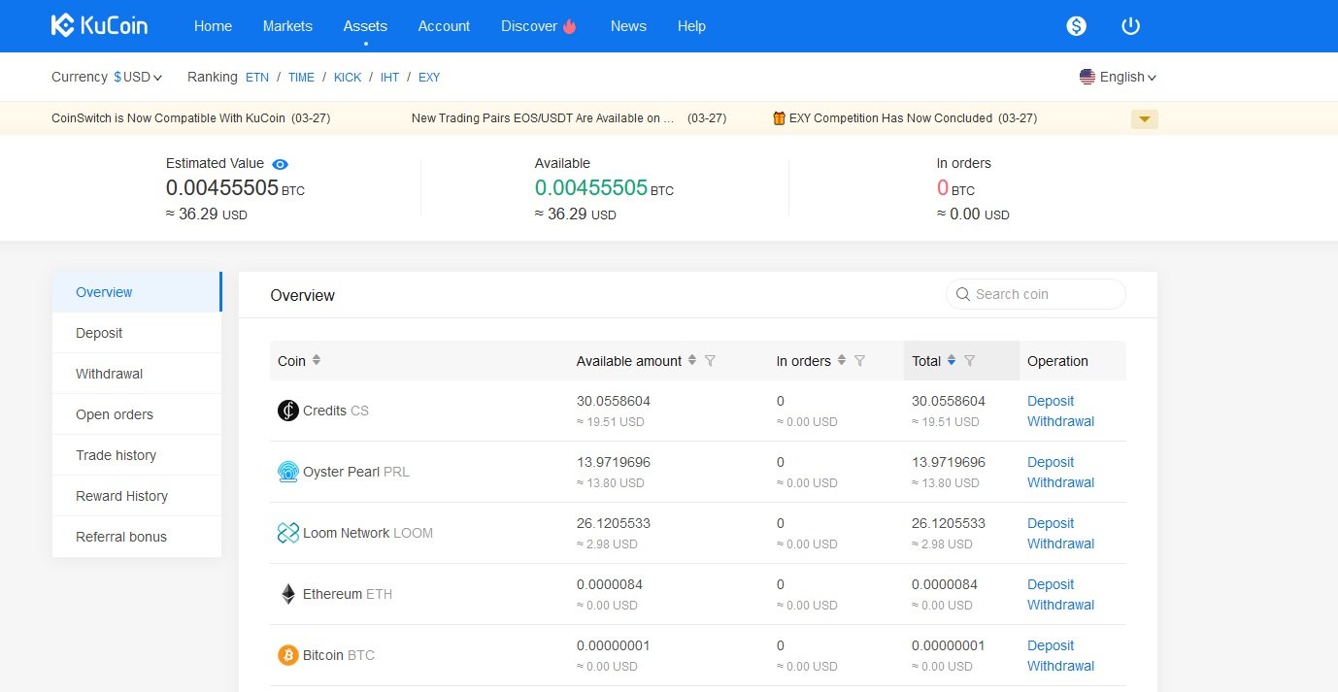Click Deposit for Loom Network
Screen dimensions: 1338x692
coord(1051,523)
